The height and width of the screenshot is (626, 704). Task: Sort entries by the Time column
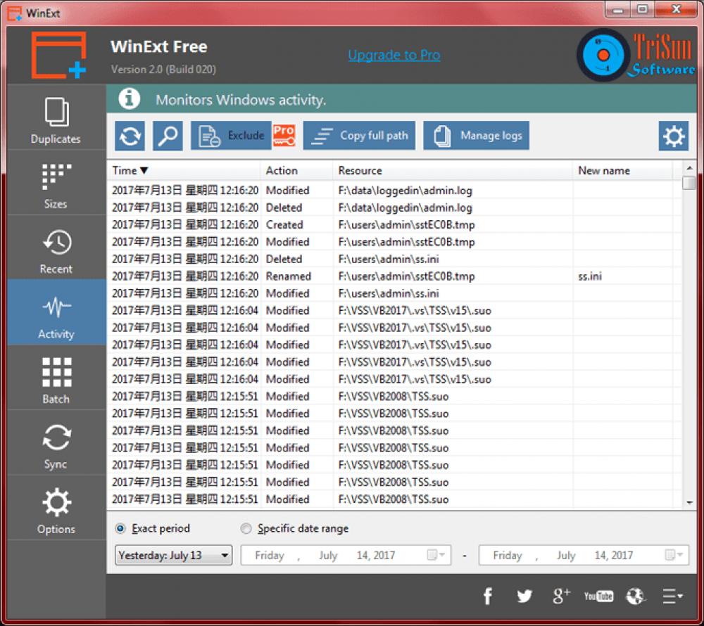(x=127, y=170)
